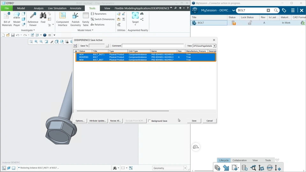The width and height of the screenshot is (306, 172).
Task: Select the BOLT row in MySession table
Action: click(248, 23)
